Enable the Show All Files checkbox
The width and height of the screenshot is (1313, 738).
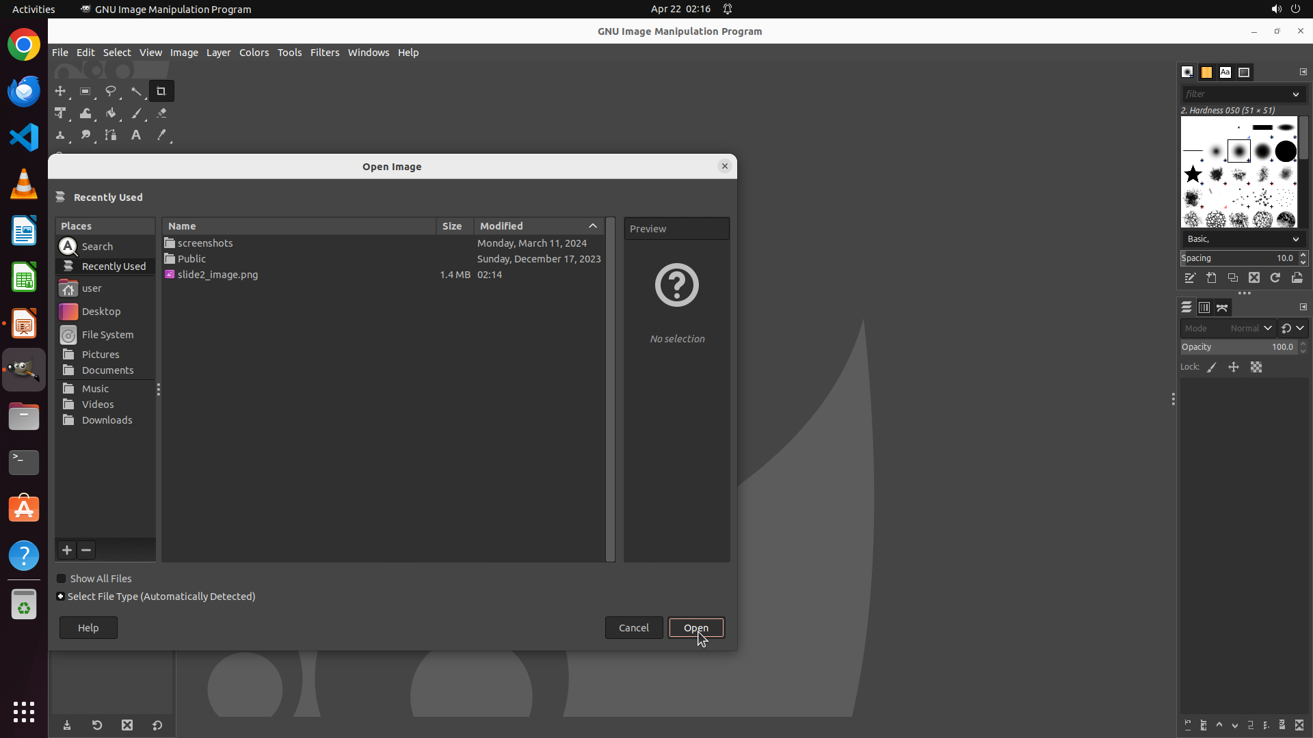click(x=62, y=579)
